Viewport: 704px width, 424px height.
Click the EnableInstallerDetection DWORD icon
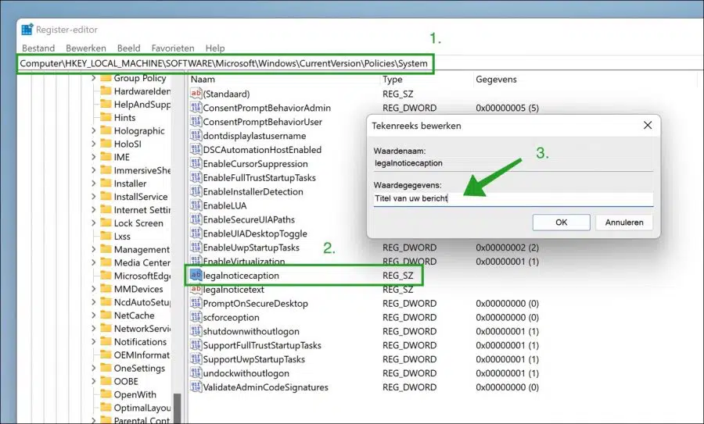(196, 191)
